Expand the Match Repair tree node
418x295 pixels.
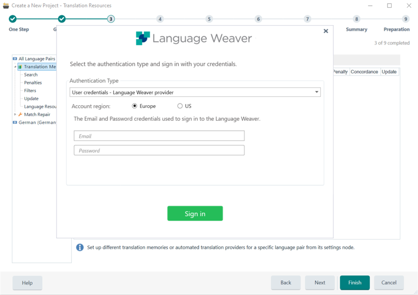point(15,115)
